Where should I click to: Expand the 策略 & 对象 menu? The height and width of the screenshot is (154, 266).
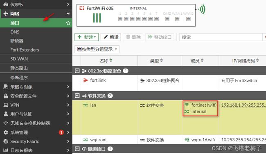click(36, 87)
